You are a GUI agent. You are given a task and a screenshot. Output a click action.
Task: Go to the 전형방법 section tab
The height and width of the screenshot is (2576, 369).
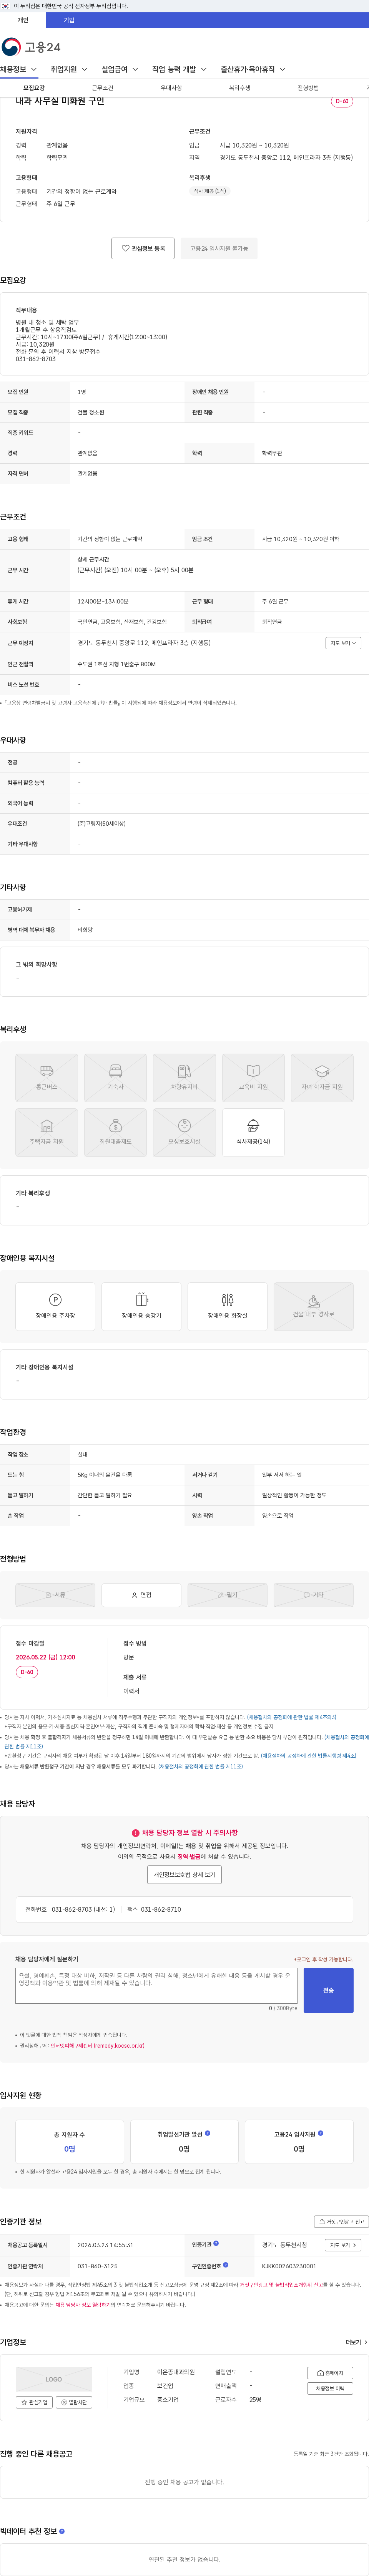click(308, 88)
